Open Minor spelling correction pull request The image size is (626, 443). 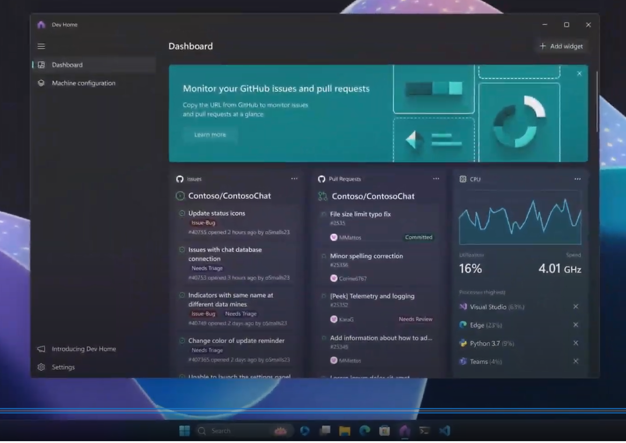(366, 256)
